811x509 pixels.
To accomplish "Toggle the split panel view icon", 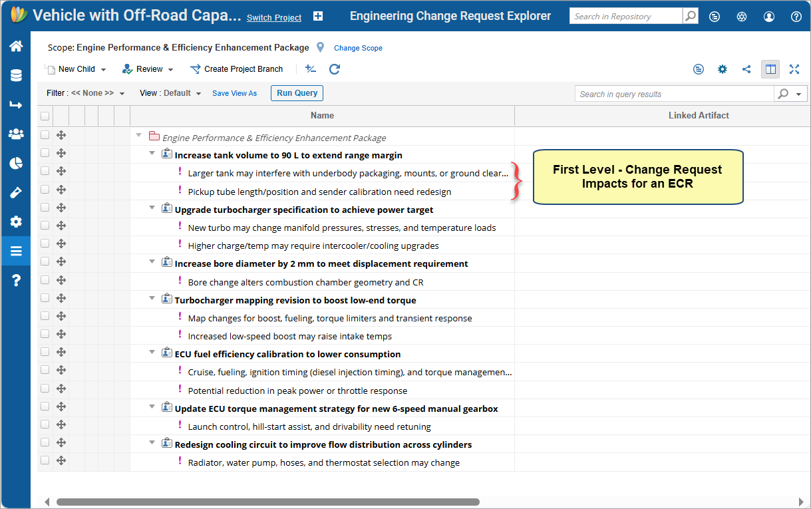I will coord(770,69).
